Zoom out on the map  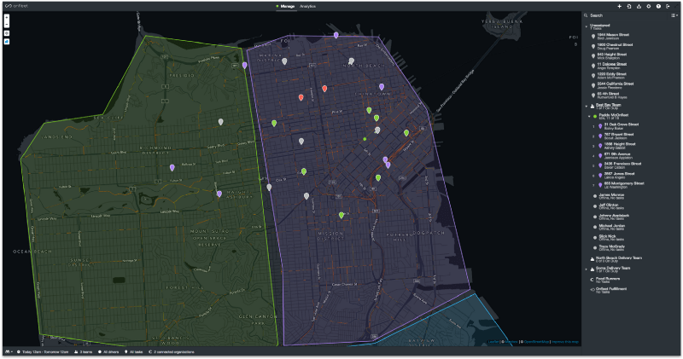coord(8,24)
